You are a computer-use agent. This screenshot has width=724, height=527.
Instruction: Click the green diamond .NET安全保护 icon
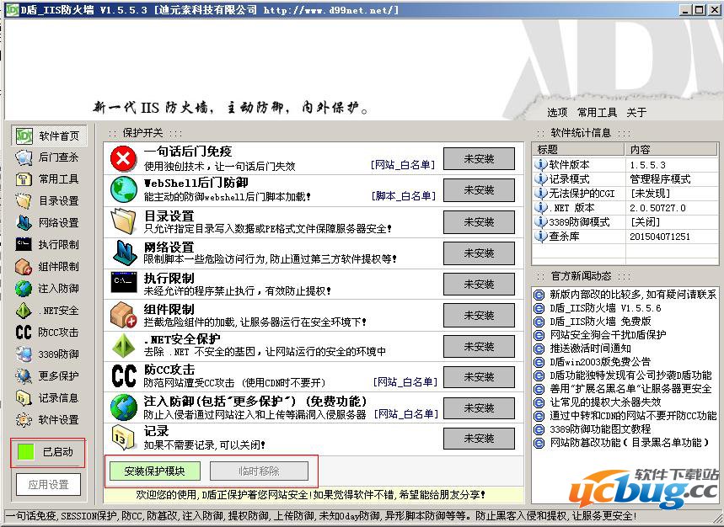[124, 346]
